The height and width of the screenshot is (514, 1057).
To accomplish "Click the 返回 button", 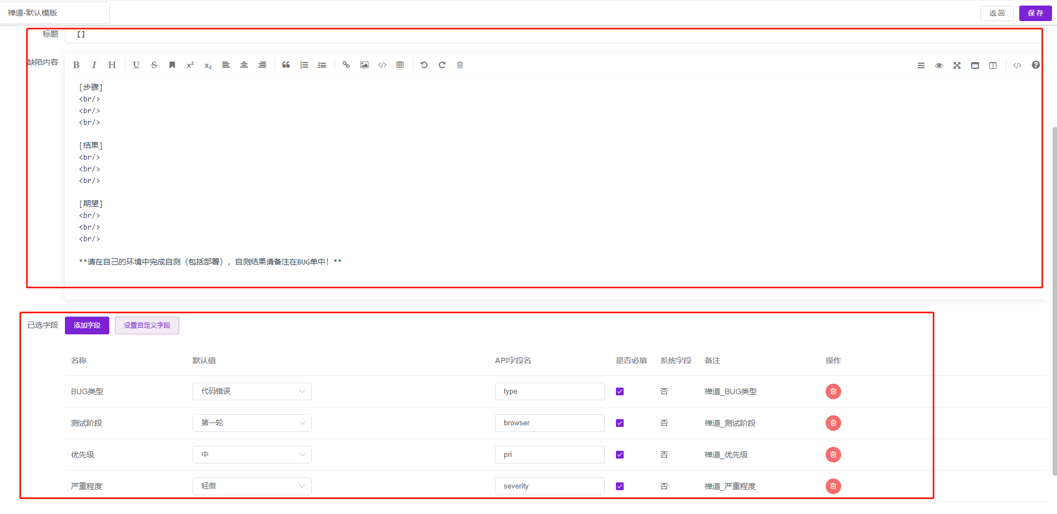I will tap(997, 13).
